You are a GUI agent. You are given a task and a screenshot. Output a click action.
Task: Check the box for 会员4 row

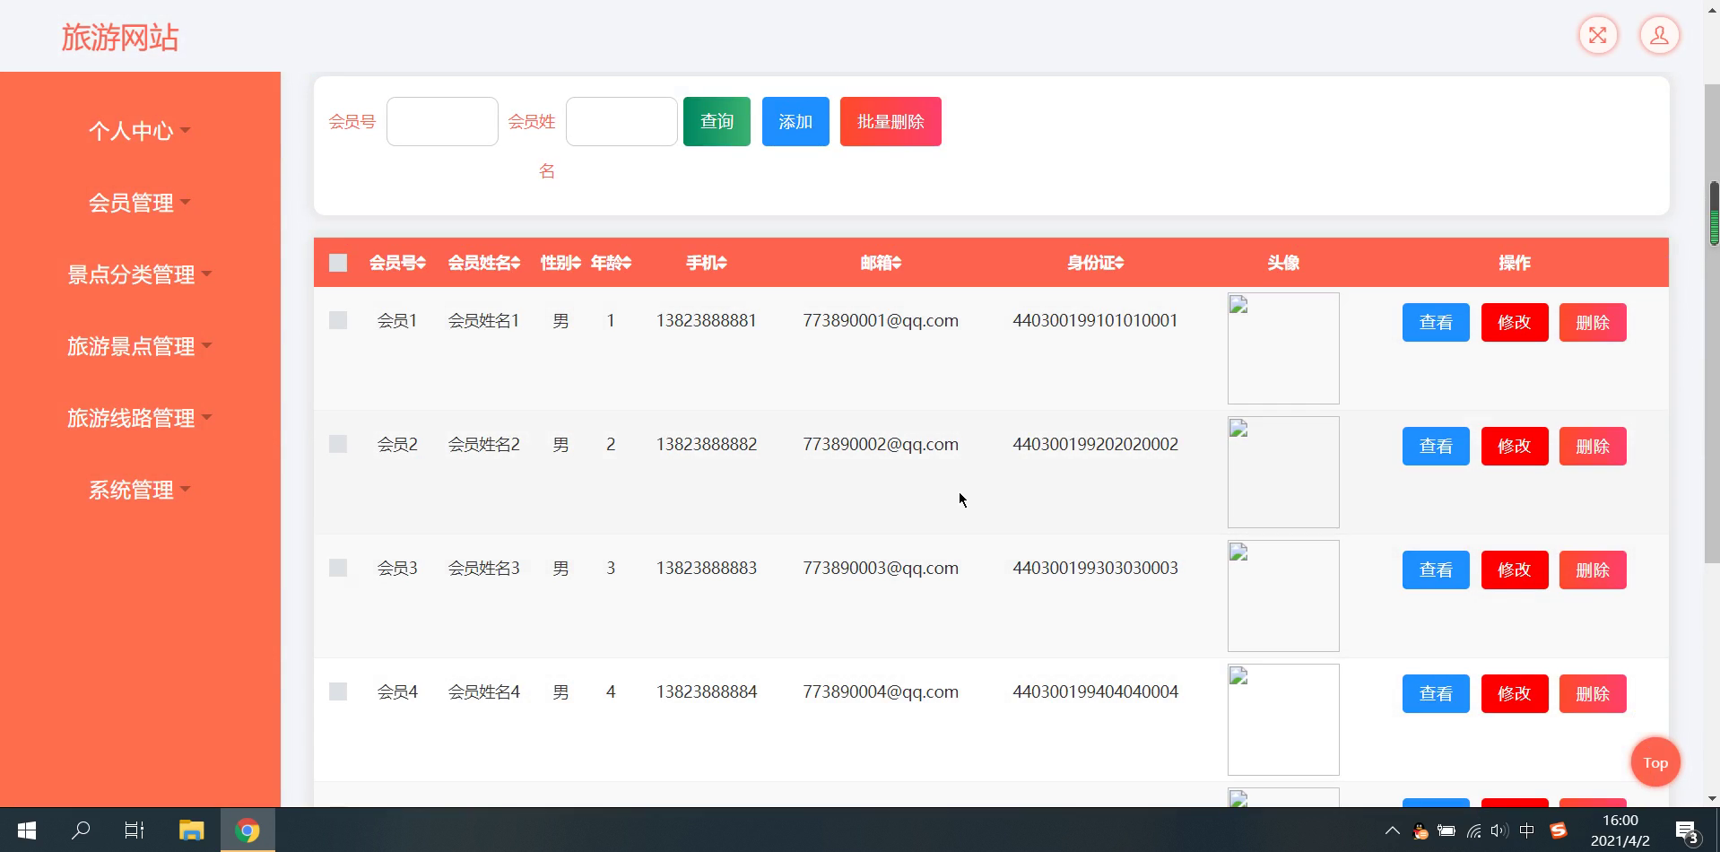(x=338, y=691)
